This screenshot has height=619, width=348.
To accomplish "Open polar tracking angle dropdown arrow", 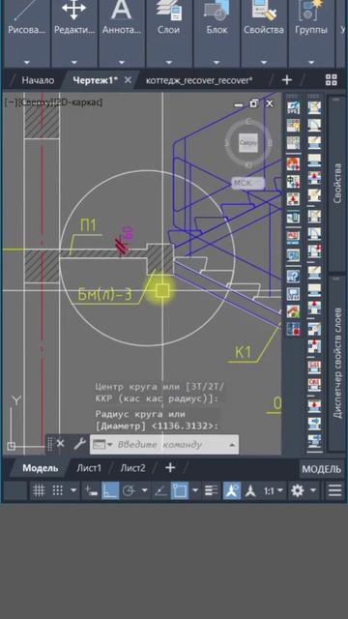I will (x=144, y=491).
